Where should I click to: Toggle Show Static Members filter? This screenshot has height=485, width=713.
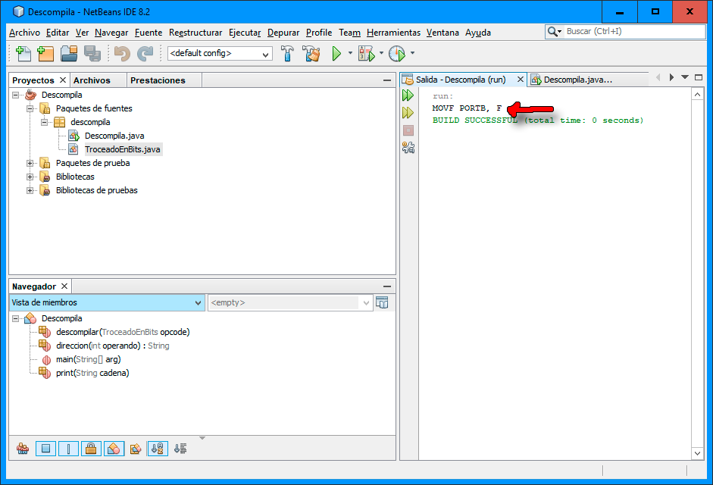pyautogui.click(x=68, y=449)
